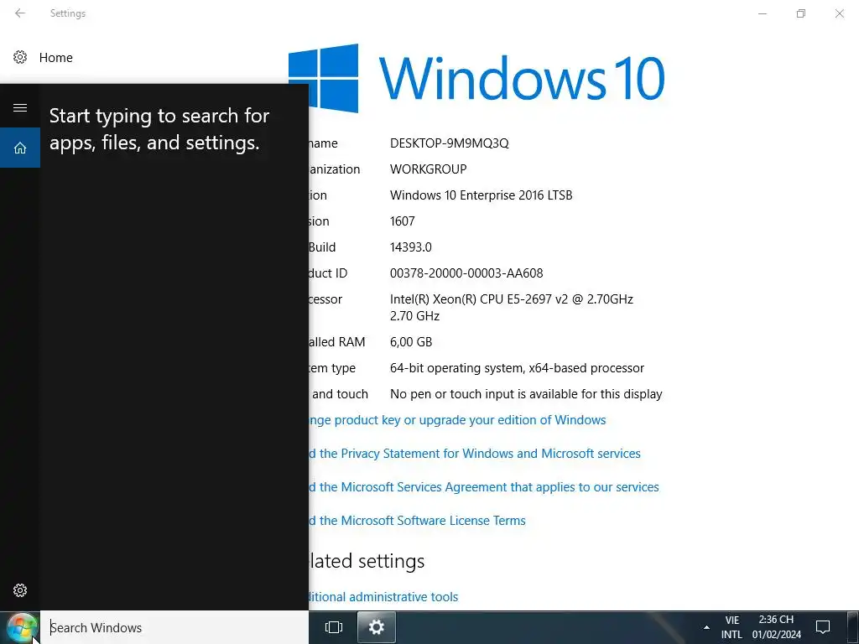Open product key or upgrade edition link

(457, 420)
